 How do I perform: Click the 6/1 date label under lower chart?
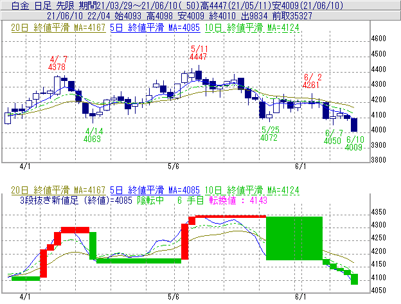click(301, 297)
